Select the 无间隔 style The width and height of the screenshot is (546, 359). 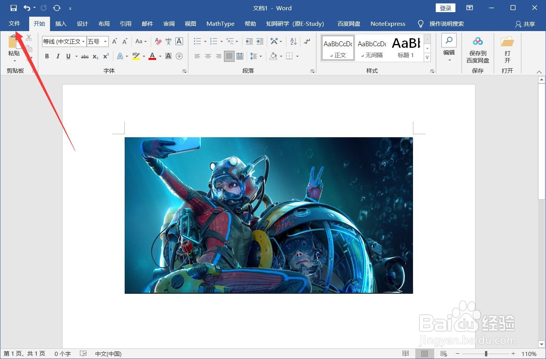(372, 48)
